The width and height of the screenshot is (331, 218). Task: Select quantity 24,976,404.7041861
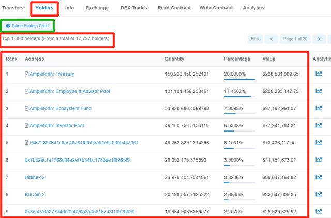[x=187, y=177]
